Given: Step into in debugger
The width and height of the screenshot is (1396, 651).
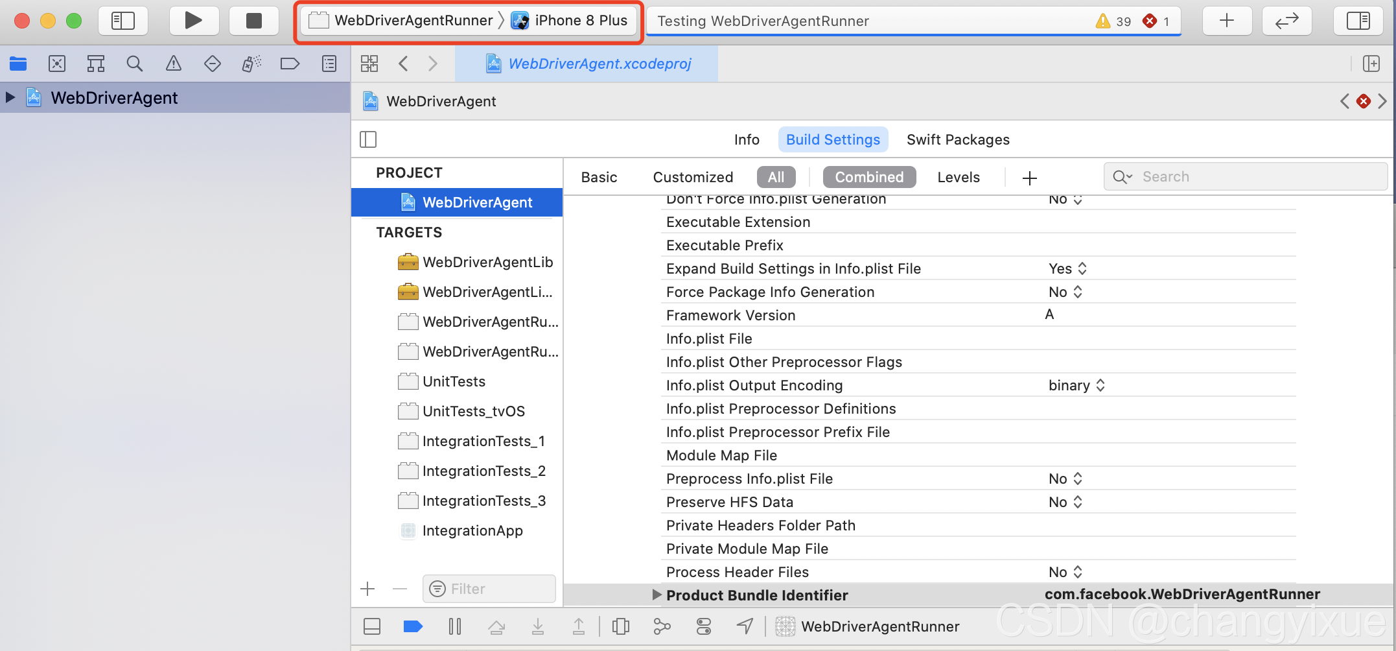Looking at the screenshot, I should pos(538,626).
